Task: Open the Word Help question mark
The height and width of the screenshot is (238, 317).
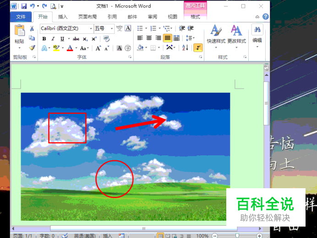Action: point(266,16)
